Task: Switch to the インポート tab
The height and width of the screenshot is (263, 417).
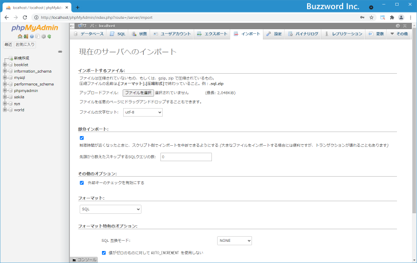Action: (247, 34)
